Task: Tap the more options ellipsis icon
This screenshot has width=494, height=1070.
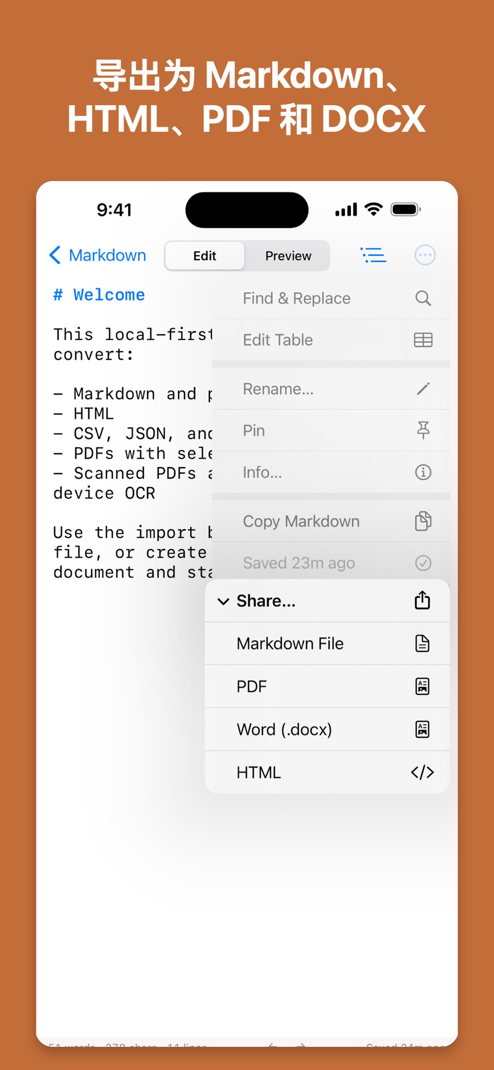Action: [x=425, y=255]
